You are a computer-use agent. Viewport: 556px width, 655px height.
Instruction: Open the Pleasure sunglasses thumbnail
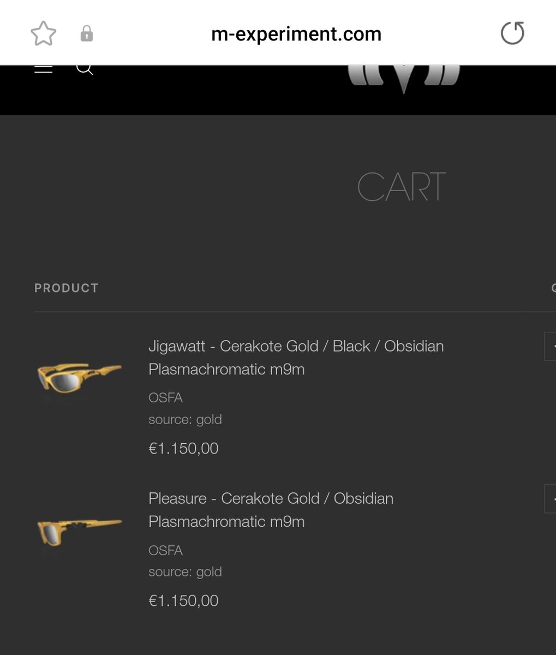pos(80,529)
